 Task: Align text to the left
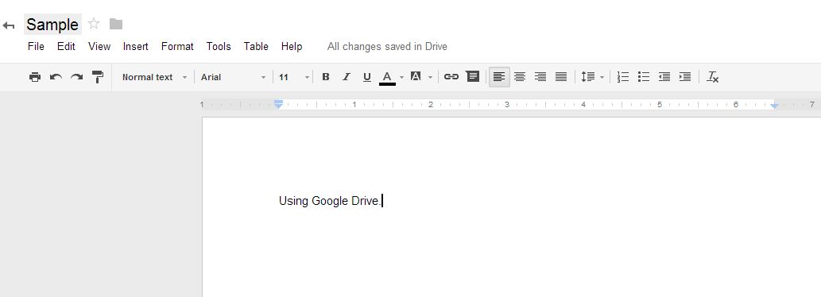499,77
